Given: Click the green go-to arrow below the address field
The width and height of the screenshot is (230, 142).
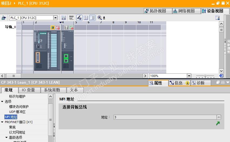Looking at the screenshot, I should (x=218, y=123).
